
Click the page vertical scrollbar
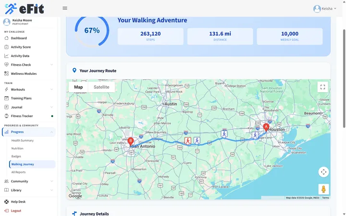(x=344, y=78)
